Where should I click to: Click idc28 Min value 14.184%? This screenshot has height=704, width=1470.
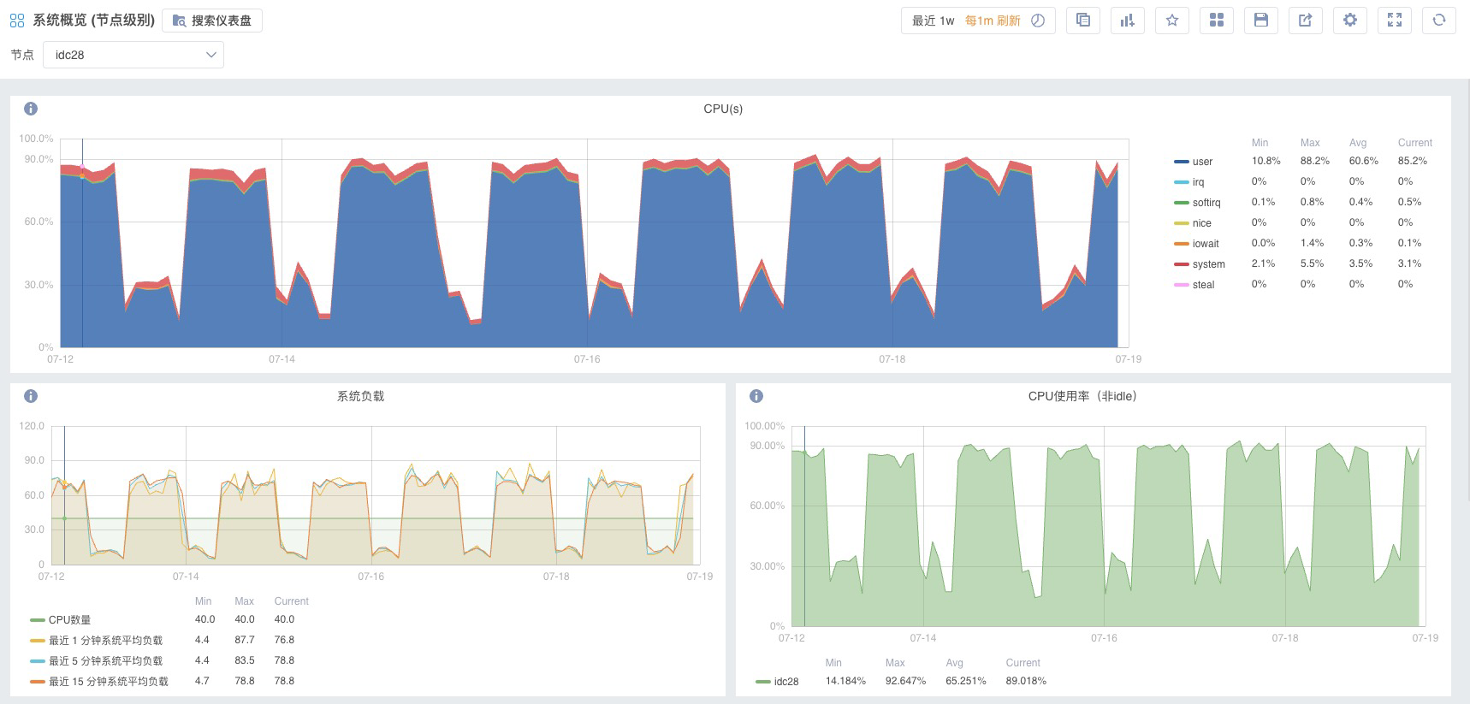click(x=845, y=681)
